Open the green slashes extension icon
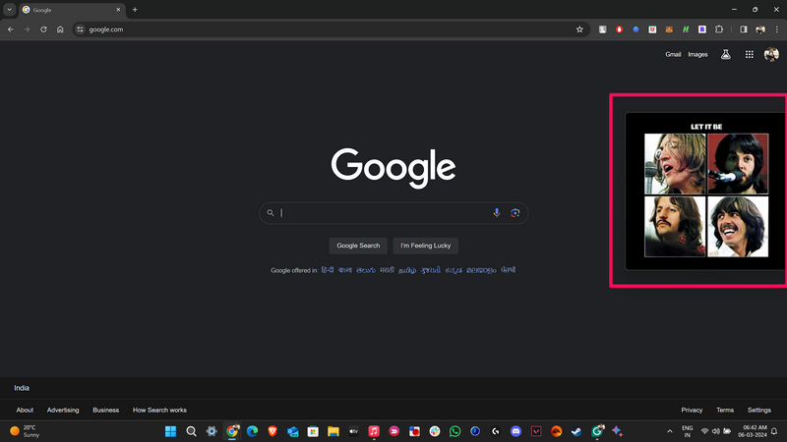The width and height of the screenshot is (787, 442). coord(686,29)
